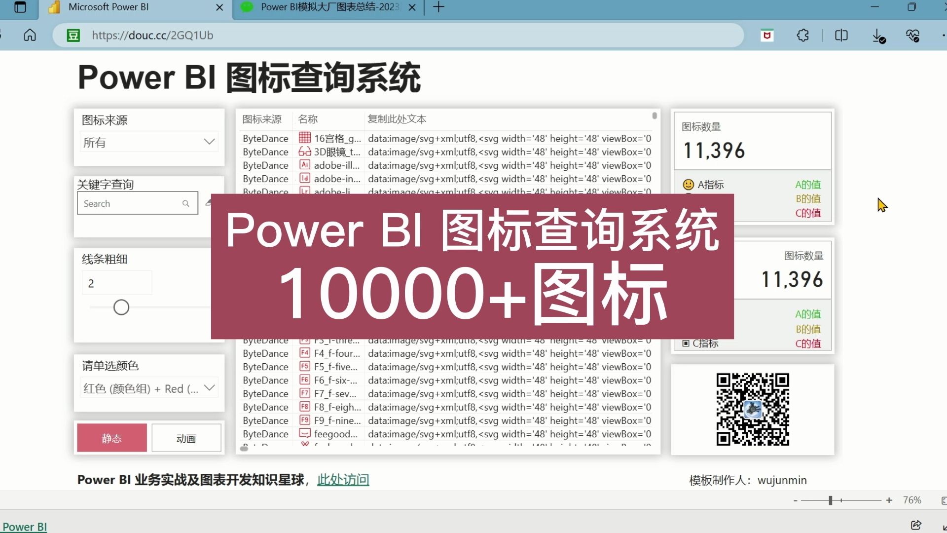
Task: Select the F9 key icon
Action: [305, 420]
